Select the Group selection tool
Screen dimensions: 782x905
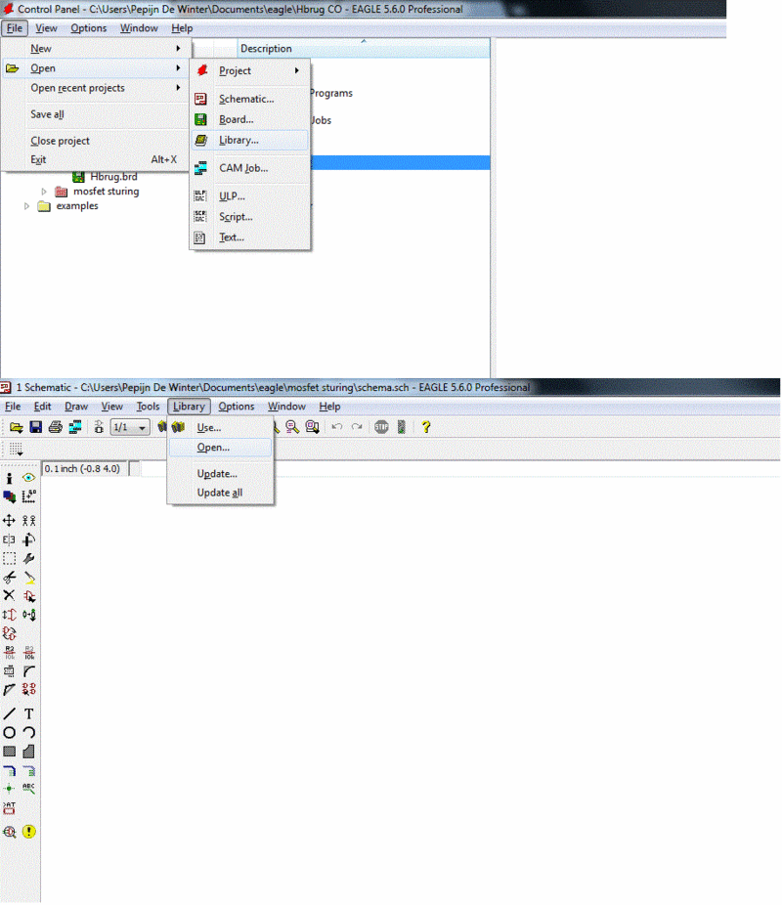(x=9, y=559)
